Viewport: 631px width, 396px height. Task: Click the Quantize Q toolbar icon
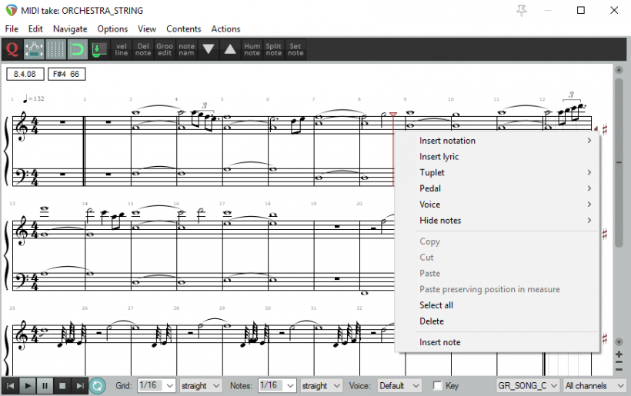coord(12,50)
